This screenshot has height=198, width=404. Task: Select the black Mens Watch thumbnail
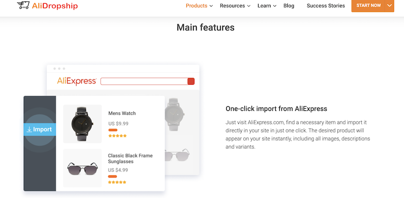(x=82, y=123)
